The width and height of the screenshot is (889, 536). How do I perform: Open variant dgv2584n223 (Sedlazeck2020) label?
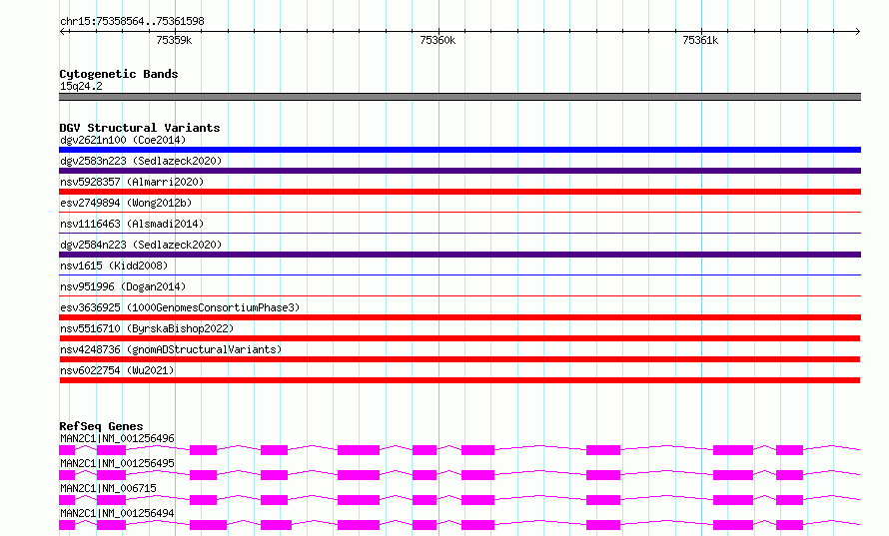(141, 245)
